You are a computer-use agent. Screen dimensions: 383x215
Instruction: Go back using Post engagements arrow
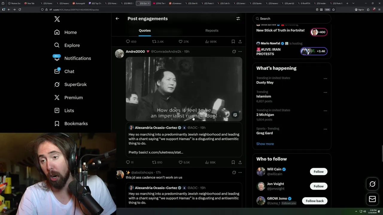coord(117,19)
